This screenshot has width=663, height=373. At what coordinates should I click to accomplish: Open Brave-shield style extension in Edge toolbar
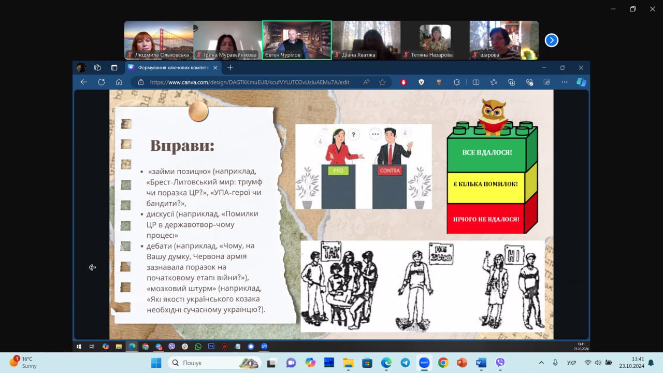click(x=421, y=82)
